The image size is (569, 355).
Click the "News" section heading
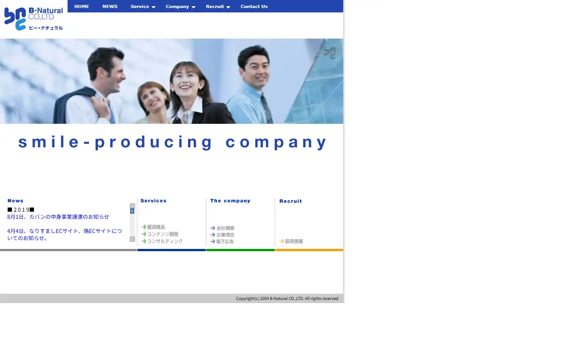pos(16,201)
